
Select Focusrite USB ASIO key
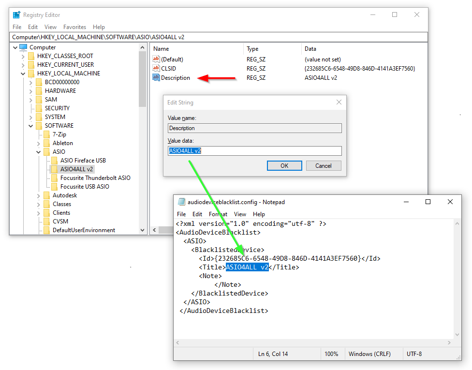pos(85,187)
